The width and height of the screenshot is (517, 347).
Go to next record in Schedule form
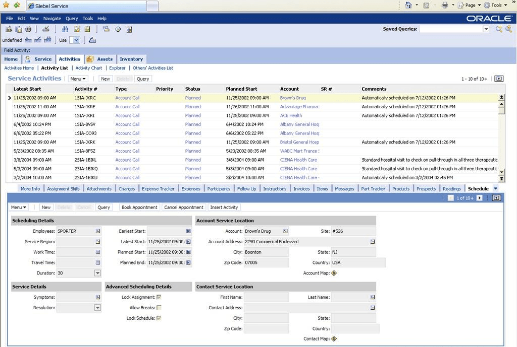[480, 198]
